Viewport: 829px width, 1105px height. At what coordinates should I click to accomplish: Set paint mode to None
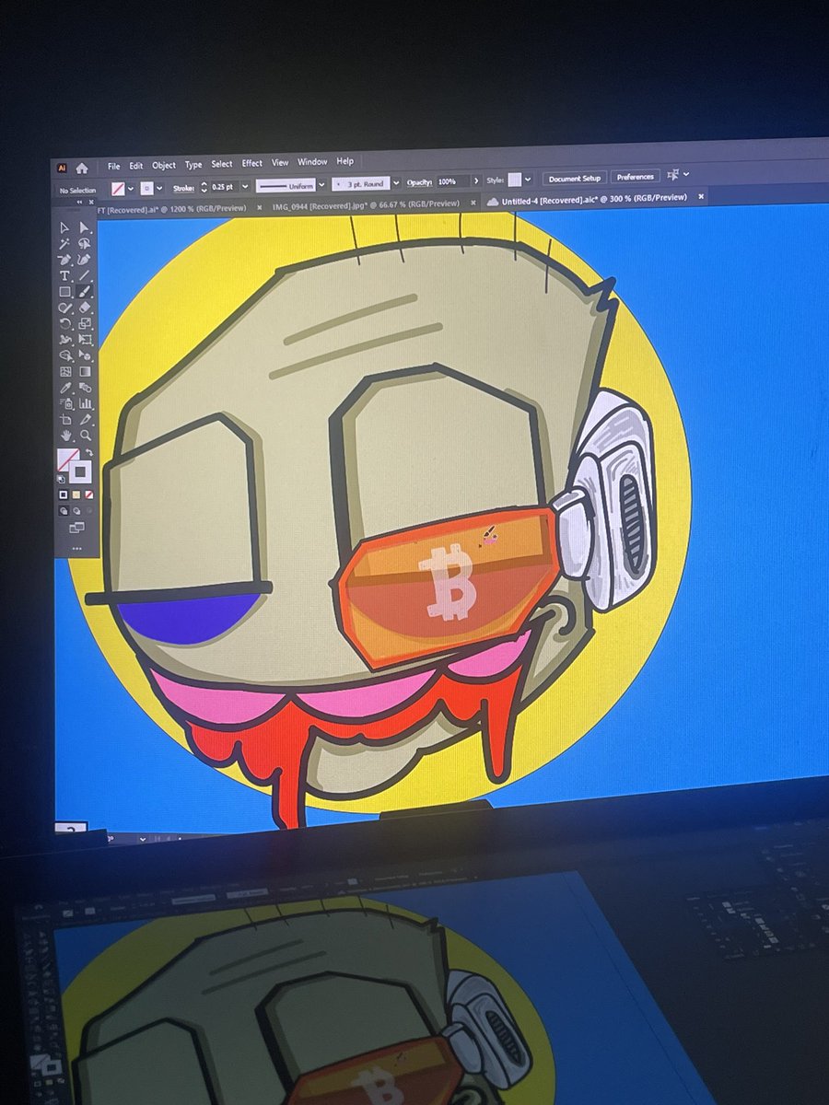point(89,494)
